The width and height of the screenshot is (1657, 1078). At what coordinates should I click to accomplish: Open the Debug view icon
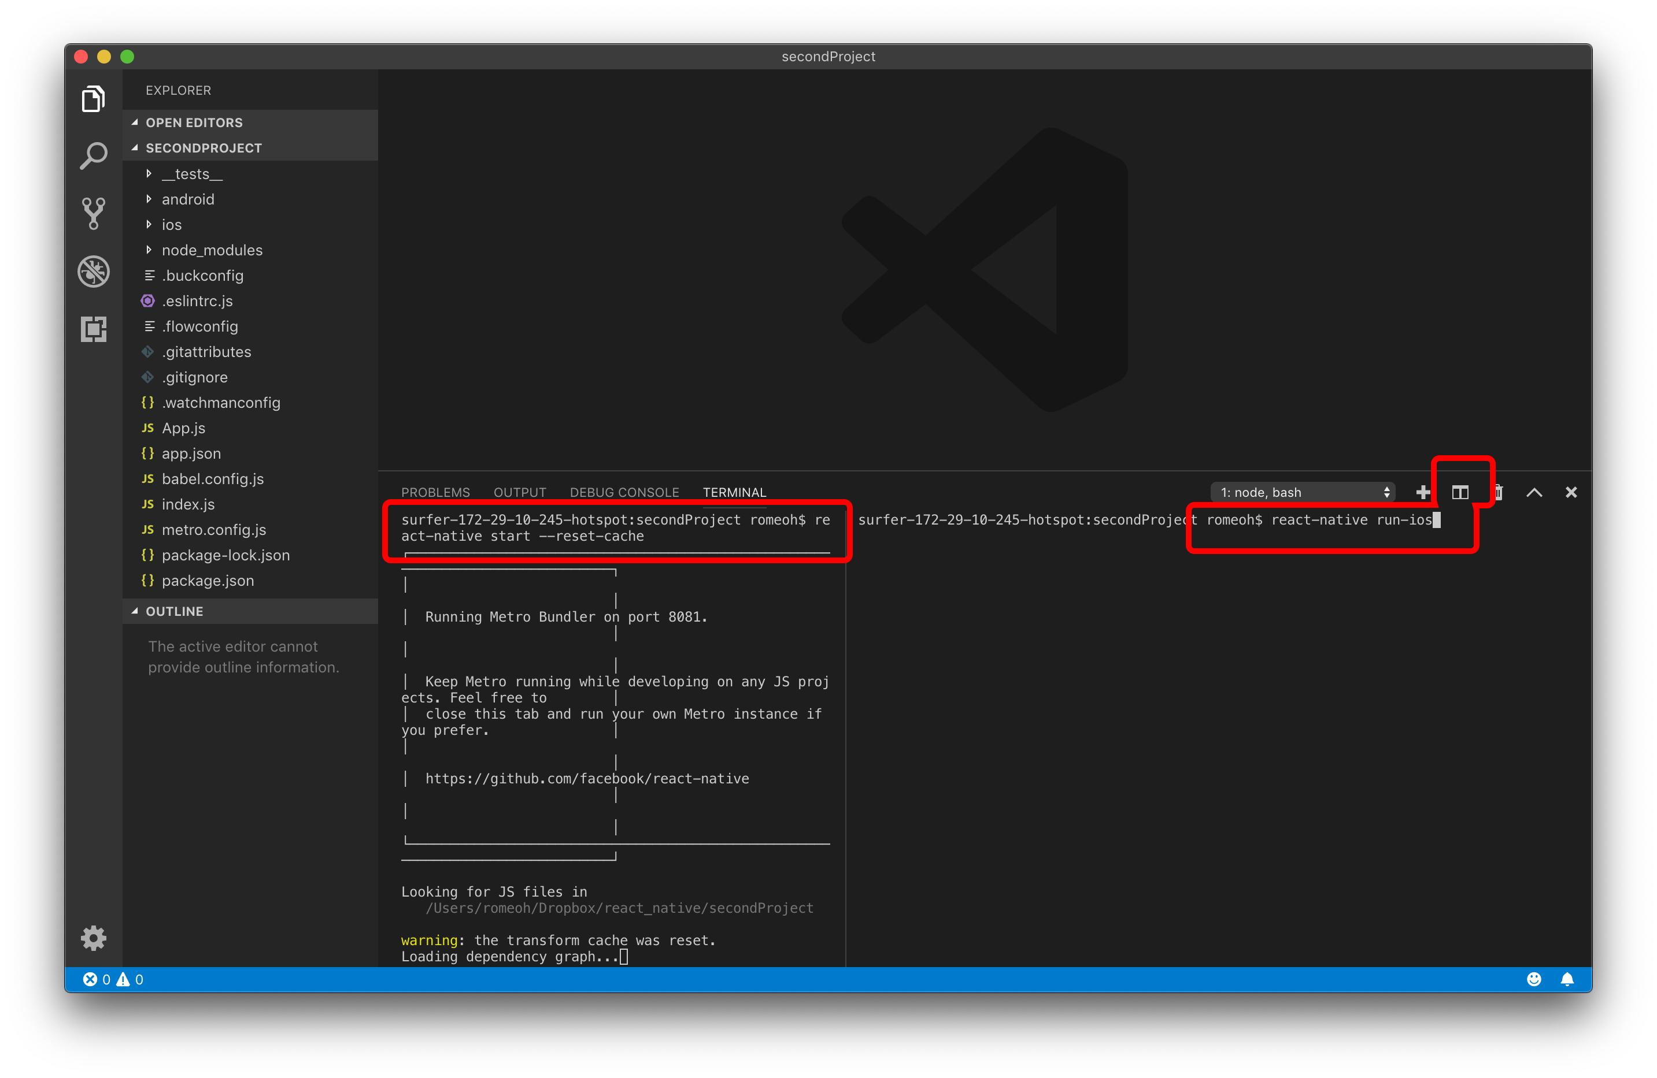[93, 272]
